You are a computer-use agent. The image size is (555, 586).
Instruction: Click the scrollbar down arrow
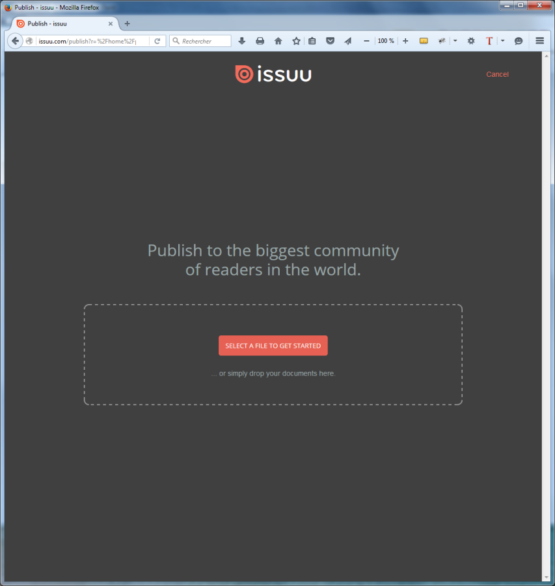pos(547,578)
